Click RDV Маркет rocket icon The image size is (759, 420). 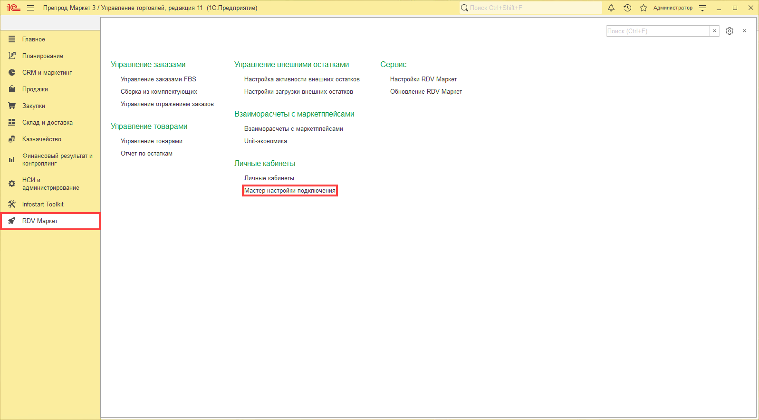(x=12, y=221)
